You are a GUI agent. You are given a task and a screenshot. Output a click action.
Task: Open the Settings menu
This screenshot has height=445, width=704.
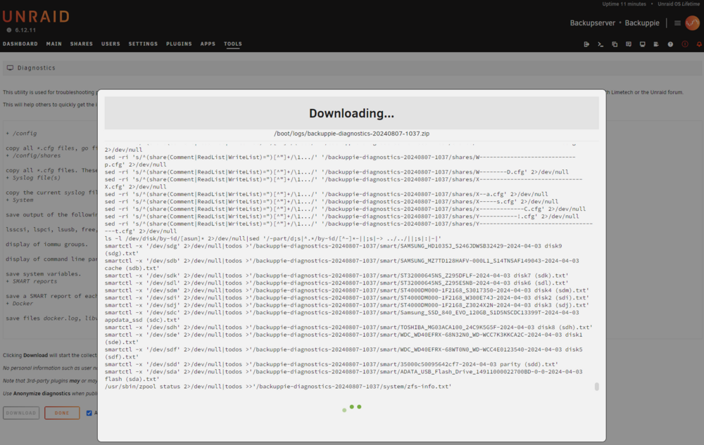[143, 44]
